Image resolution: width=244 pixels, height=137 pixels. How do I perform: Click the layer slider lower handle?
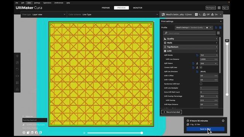point(227,94)
